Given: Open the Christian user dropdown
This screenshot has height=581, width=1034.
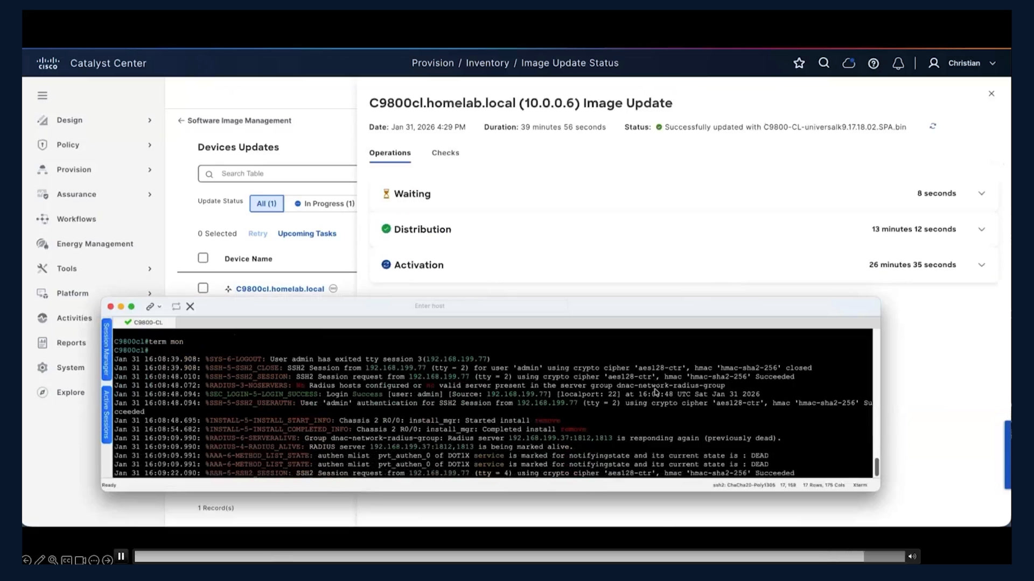Looking at the screenshot, I should pyautogui.click(x=963, y=63).
